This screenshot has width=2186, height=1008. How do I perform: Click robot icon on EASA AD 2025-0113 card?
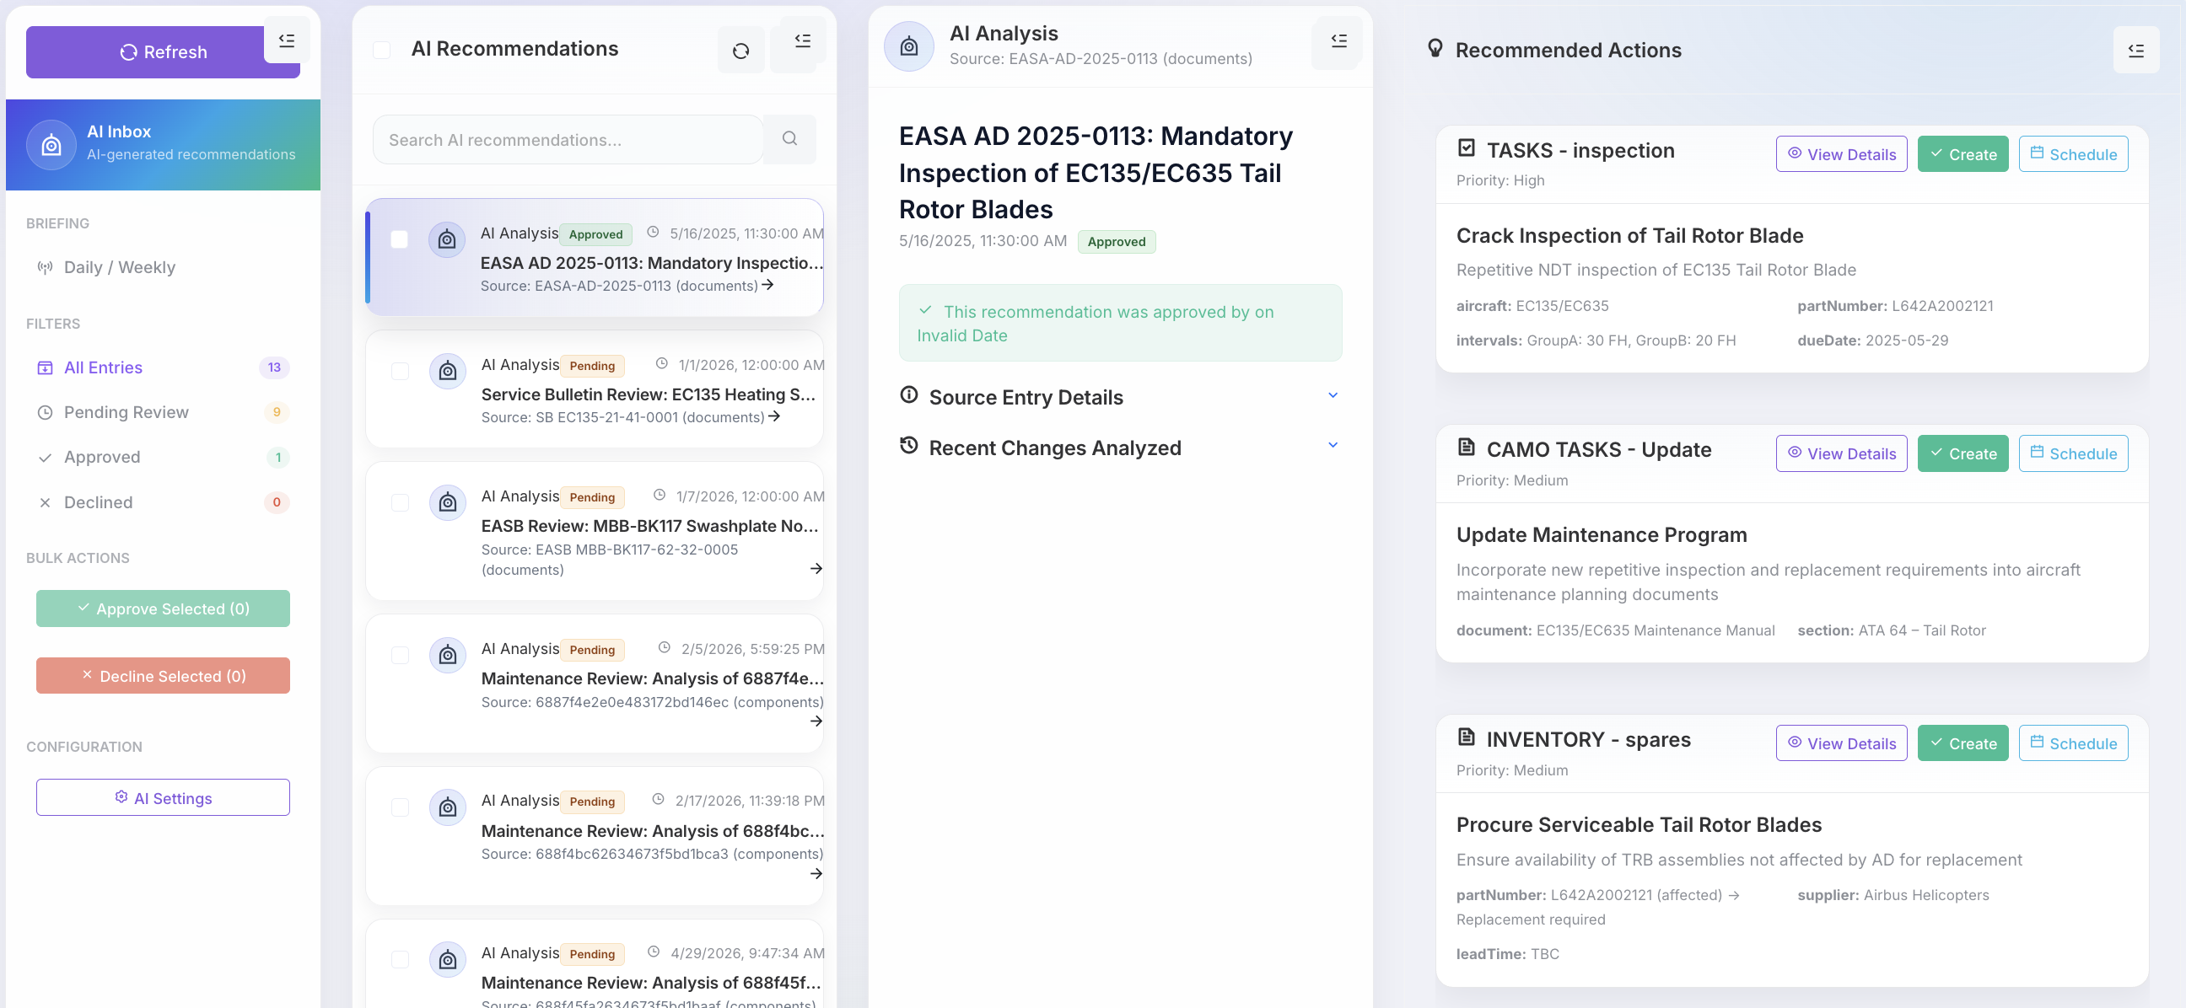(x=446, y=240)
